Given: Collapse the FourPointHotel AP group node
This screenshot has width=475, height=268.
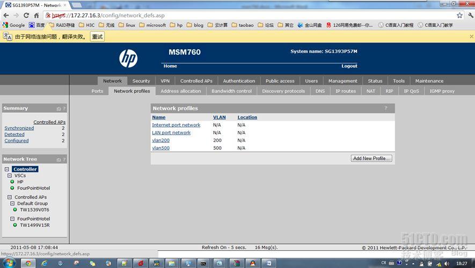Looking at the screenshot, I should pyautogui.click(x=12, y=219).
